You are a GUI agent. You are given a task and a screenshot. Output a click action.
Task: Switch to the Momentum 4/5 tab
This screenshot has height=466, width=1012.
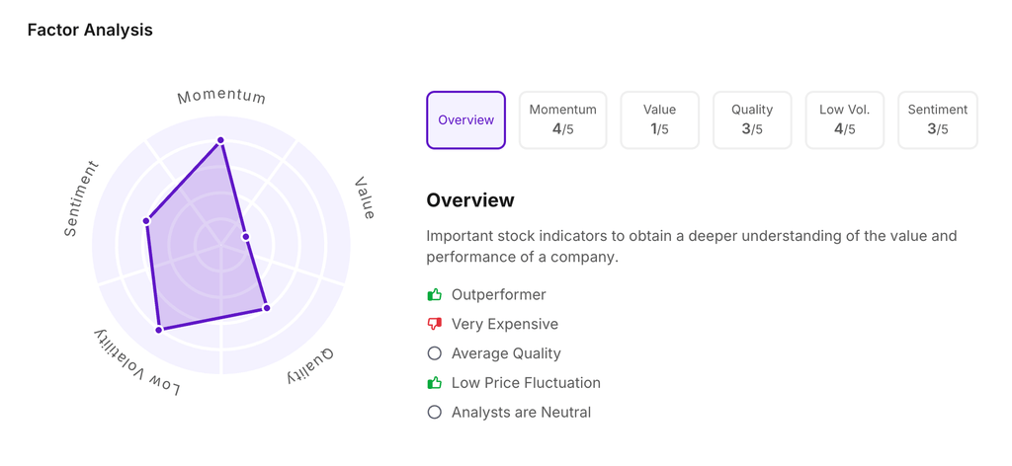(562, 120)
